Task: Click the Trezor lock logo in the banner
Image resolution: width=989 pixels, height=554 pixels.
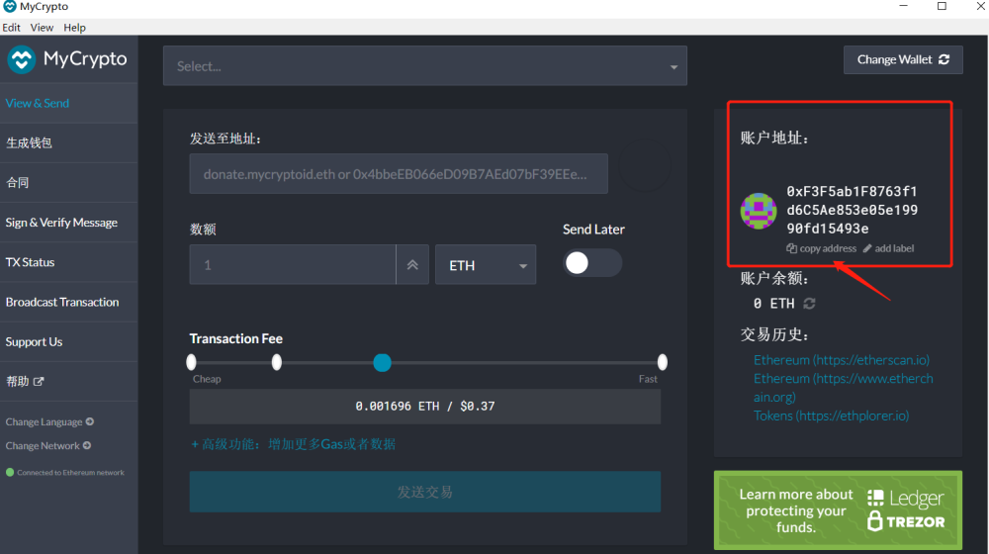Action: tap(906, 521)
